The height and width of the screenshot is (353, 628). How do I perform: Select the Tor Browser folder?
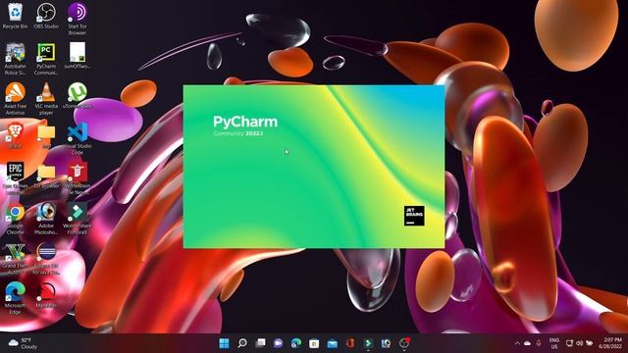46,176
